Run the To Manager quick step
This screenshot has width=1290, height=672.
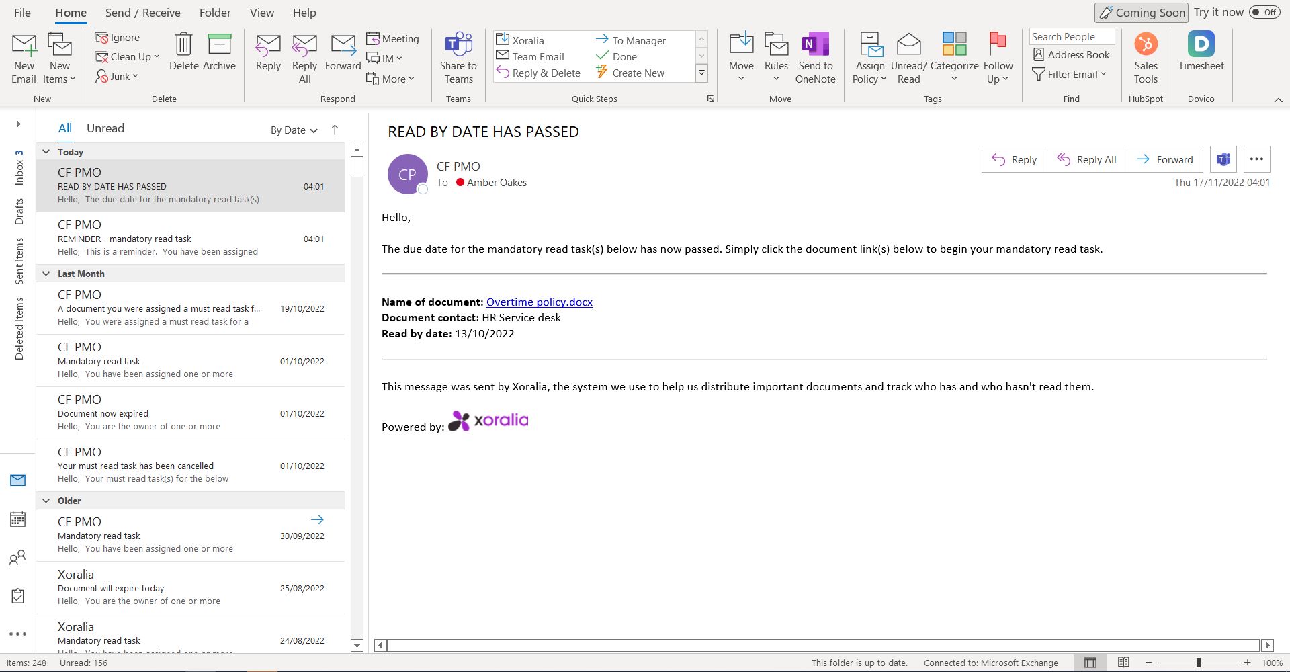coord(630,40)
